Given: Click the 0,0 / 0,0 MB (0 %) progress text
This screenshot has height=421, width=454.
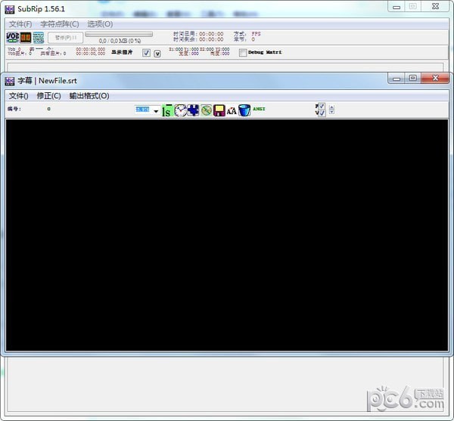Looking at the screenshot, I should pyautogui.click(x=120, y=41).
